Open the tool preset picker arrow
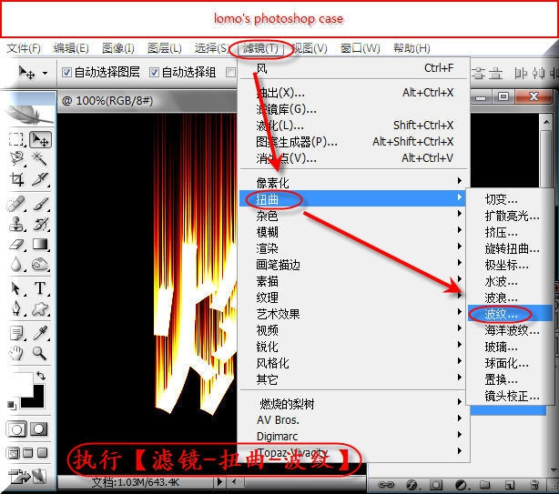The height and width of the screenshot is (494, 559). point(45,73)
